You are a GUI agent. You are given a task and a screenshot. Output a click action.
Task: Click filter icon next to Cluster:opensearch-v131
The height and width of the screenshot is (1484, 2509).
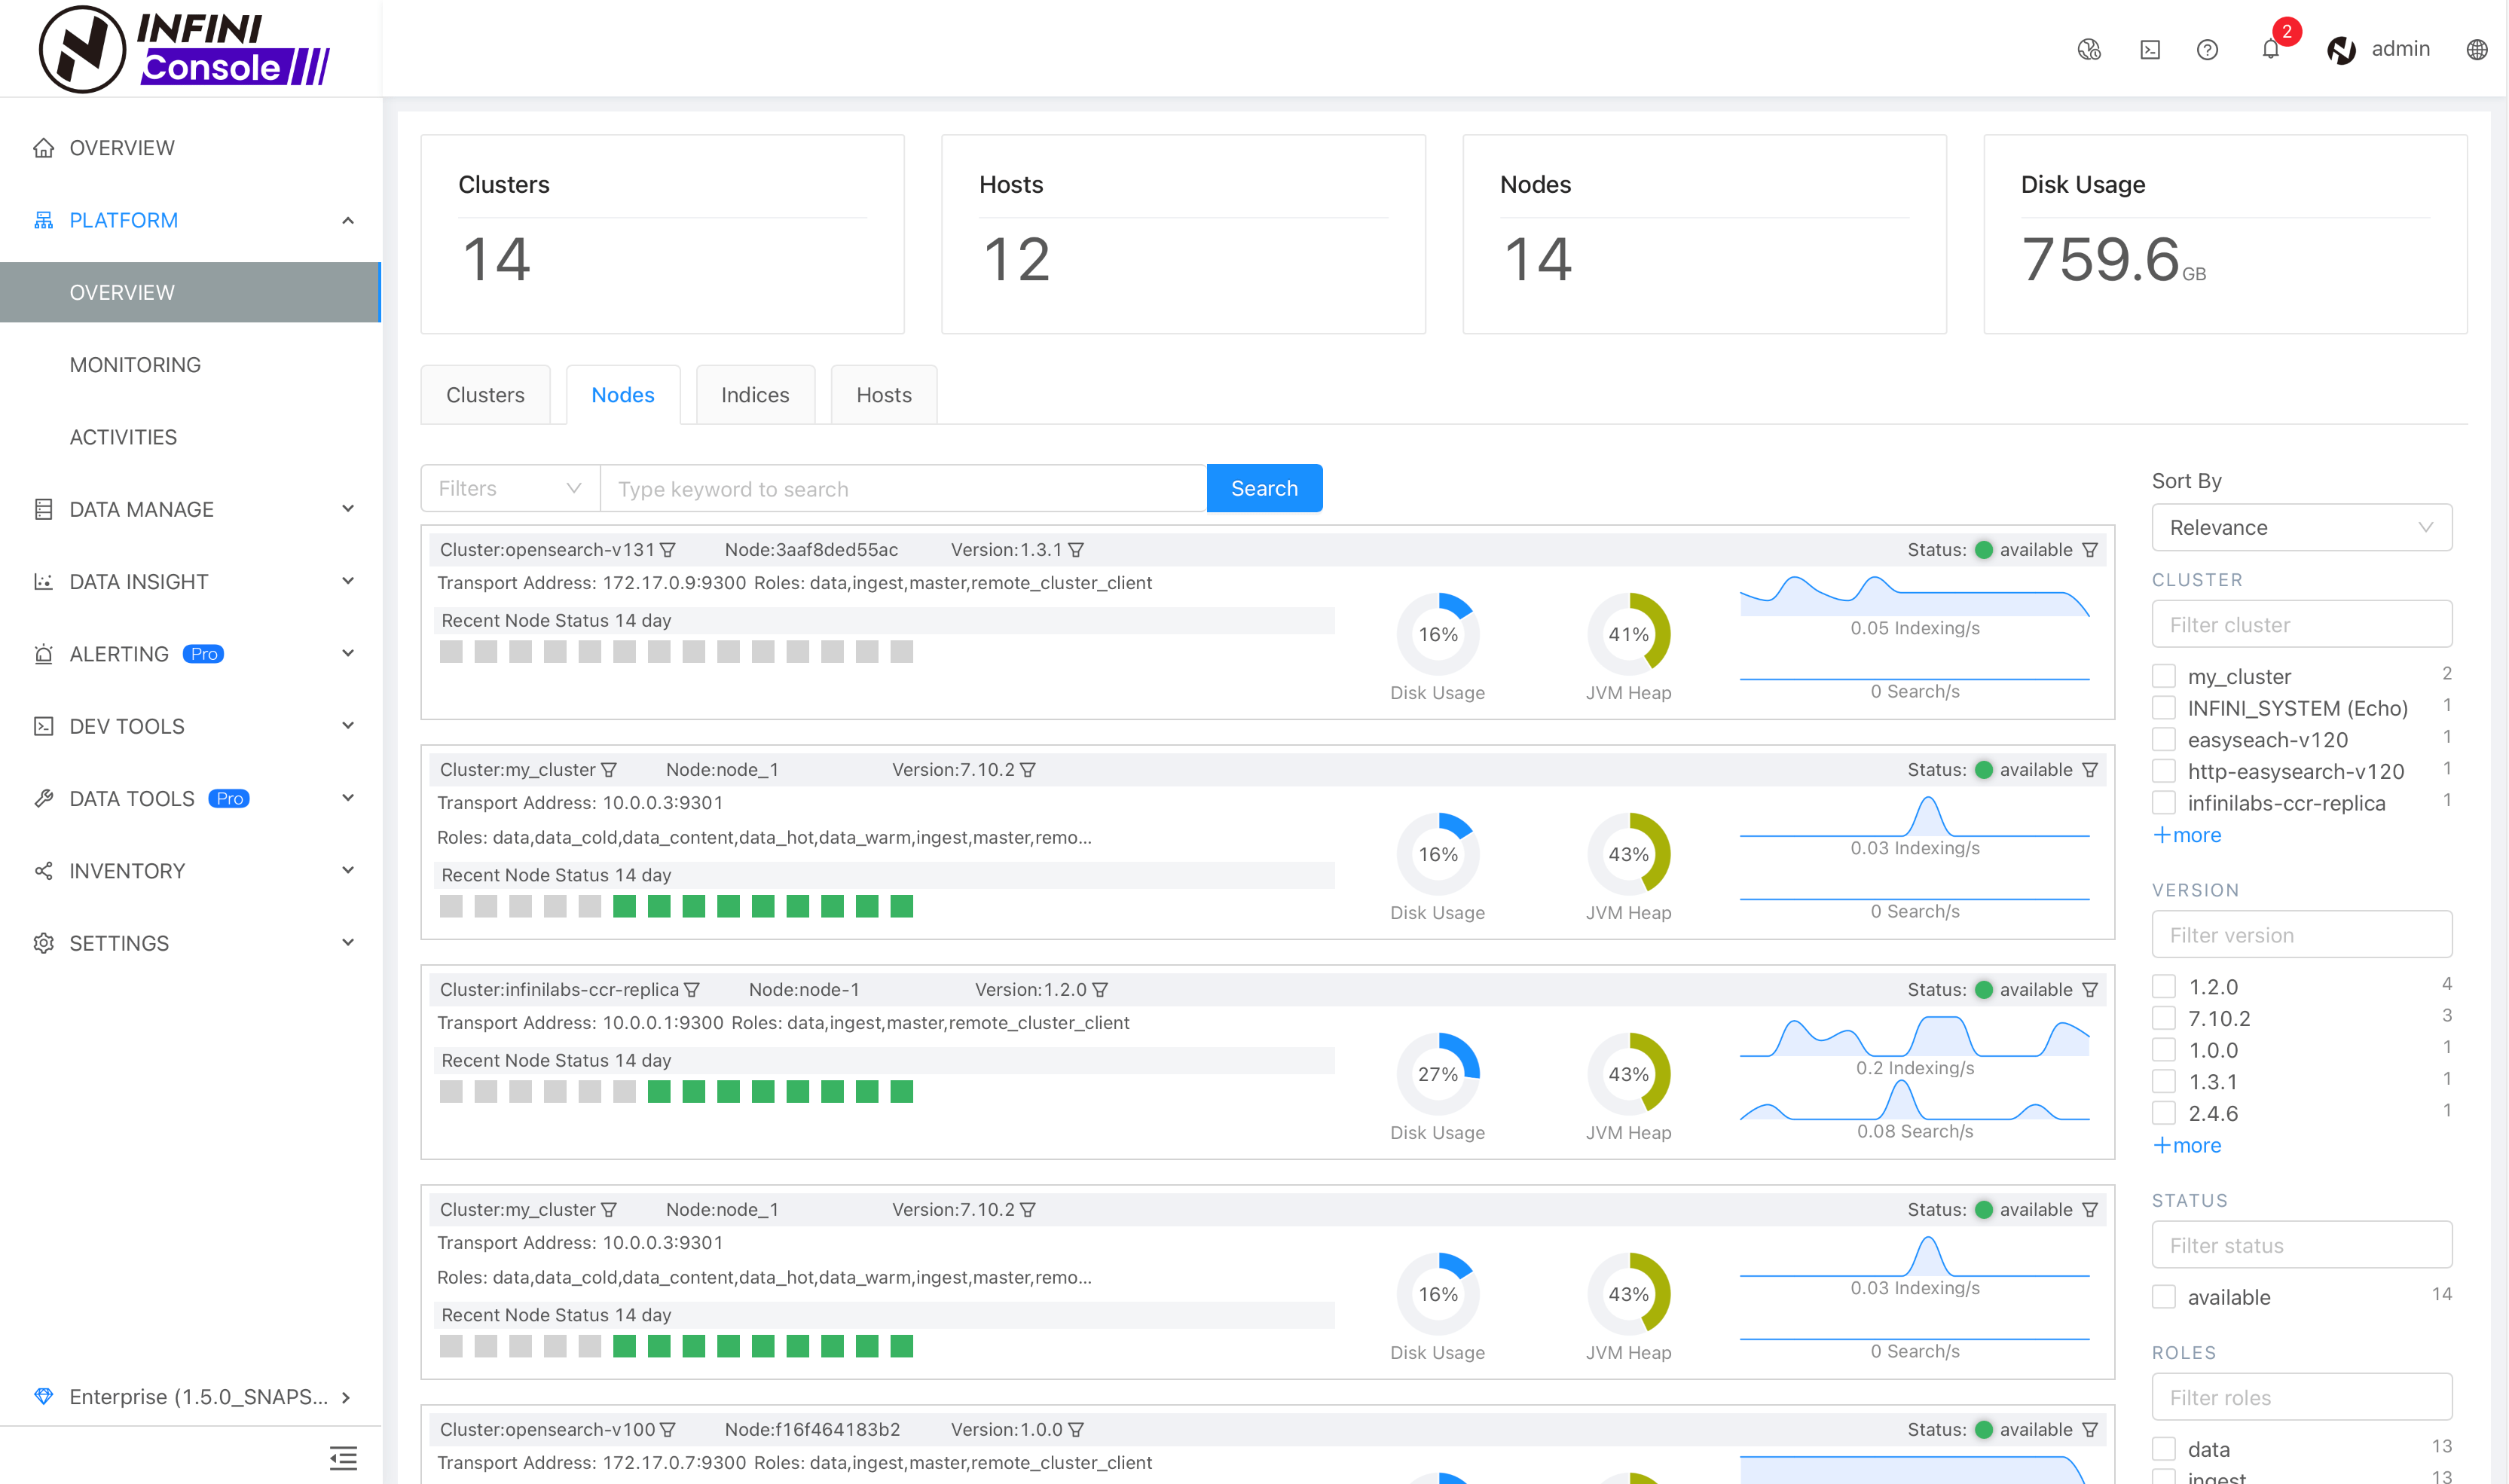668,550
